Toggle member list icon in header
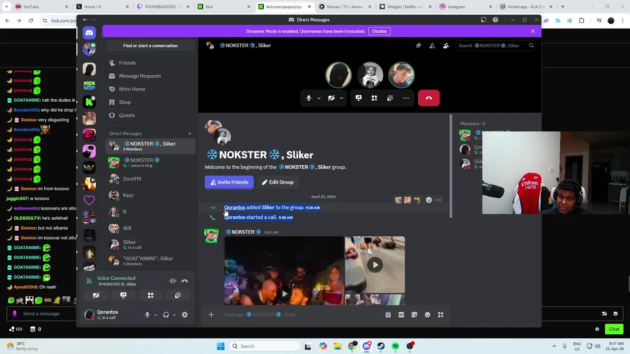630x354 pixels. coord(446,46)
